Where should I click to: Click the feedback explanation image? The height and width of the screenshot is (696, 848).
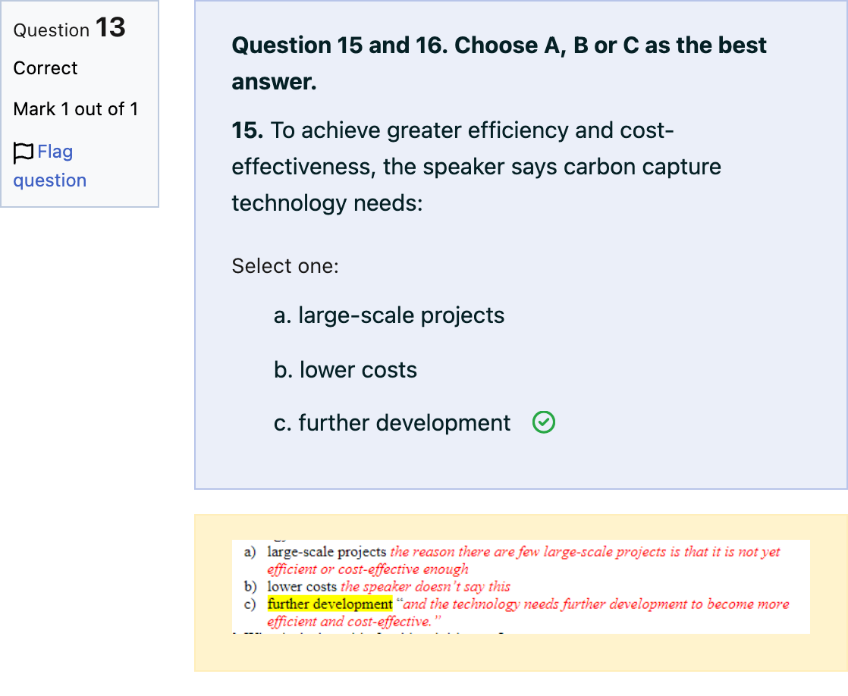521,587
